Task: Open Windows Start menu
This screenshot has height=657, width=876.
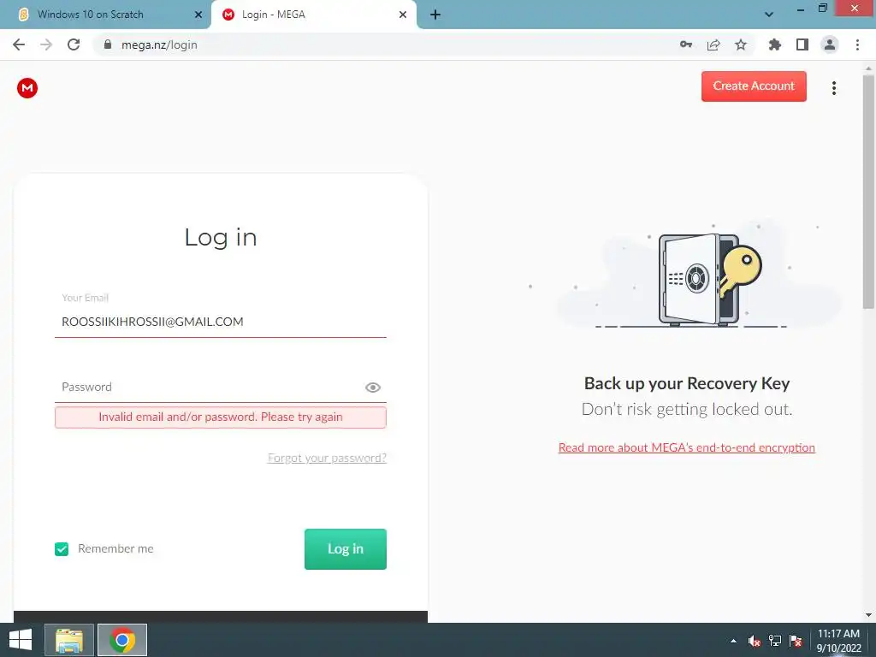Action: pos(21,640)
